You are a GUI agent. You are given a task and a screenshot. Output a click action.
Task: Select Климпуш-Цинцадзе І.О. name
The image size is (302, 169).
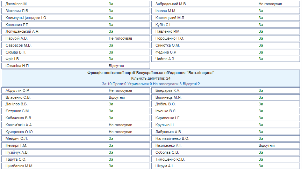(26, 18)
